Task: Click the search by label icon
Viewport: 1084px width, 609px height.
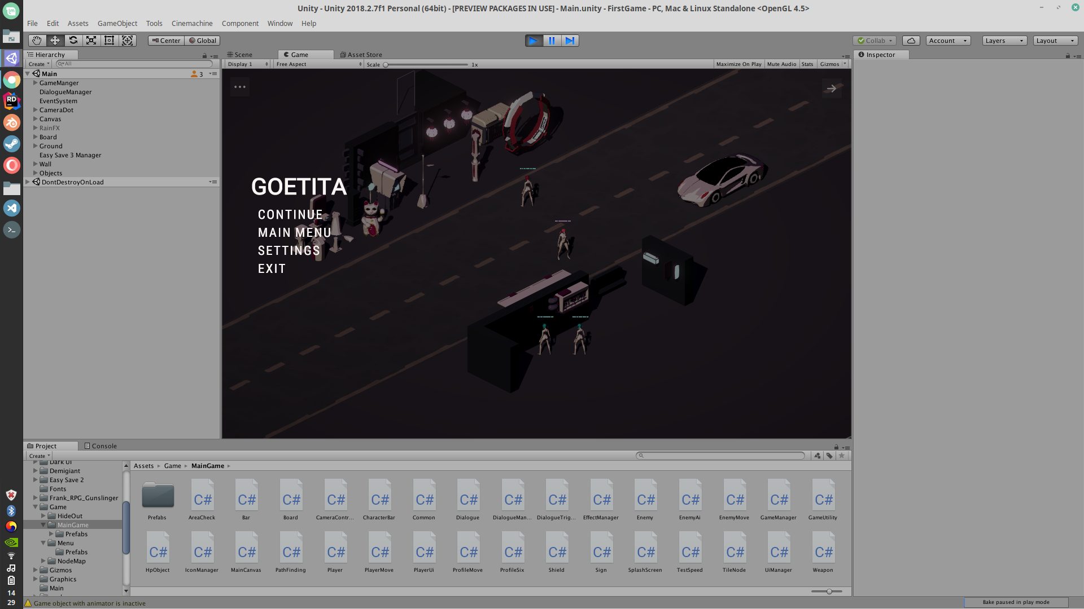Action: click(829, 456)
